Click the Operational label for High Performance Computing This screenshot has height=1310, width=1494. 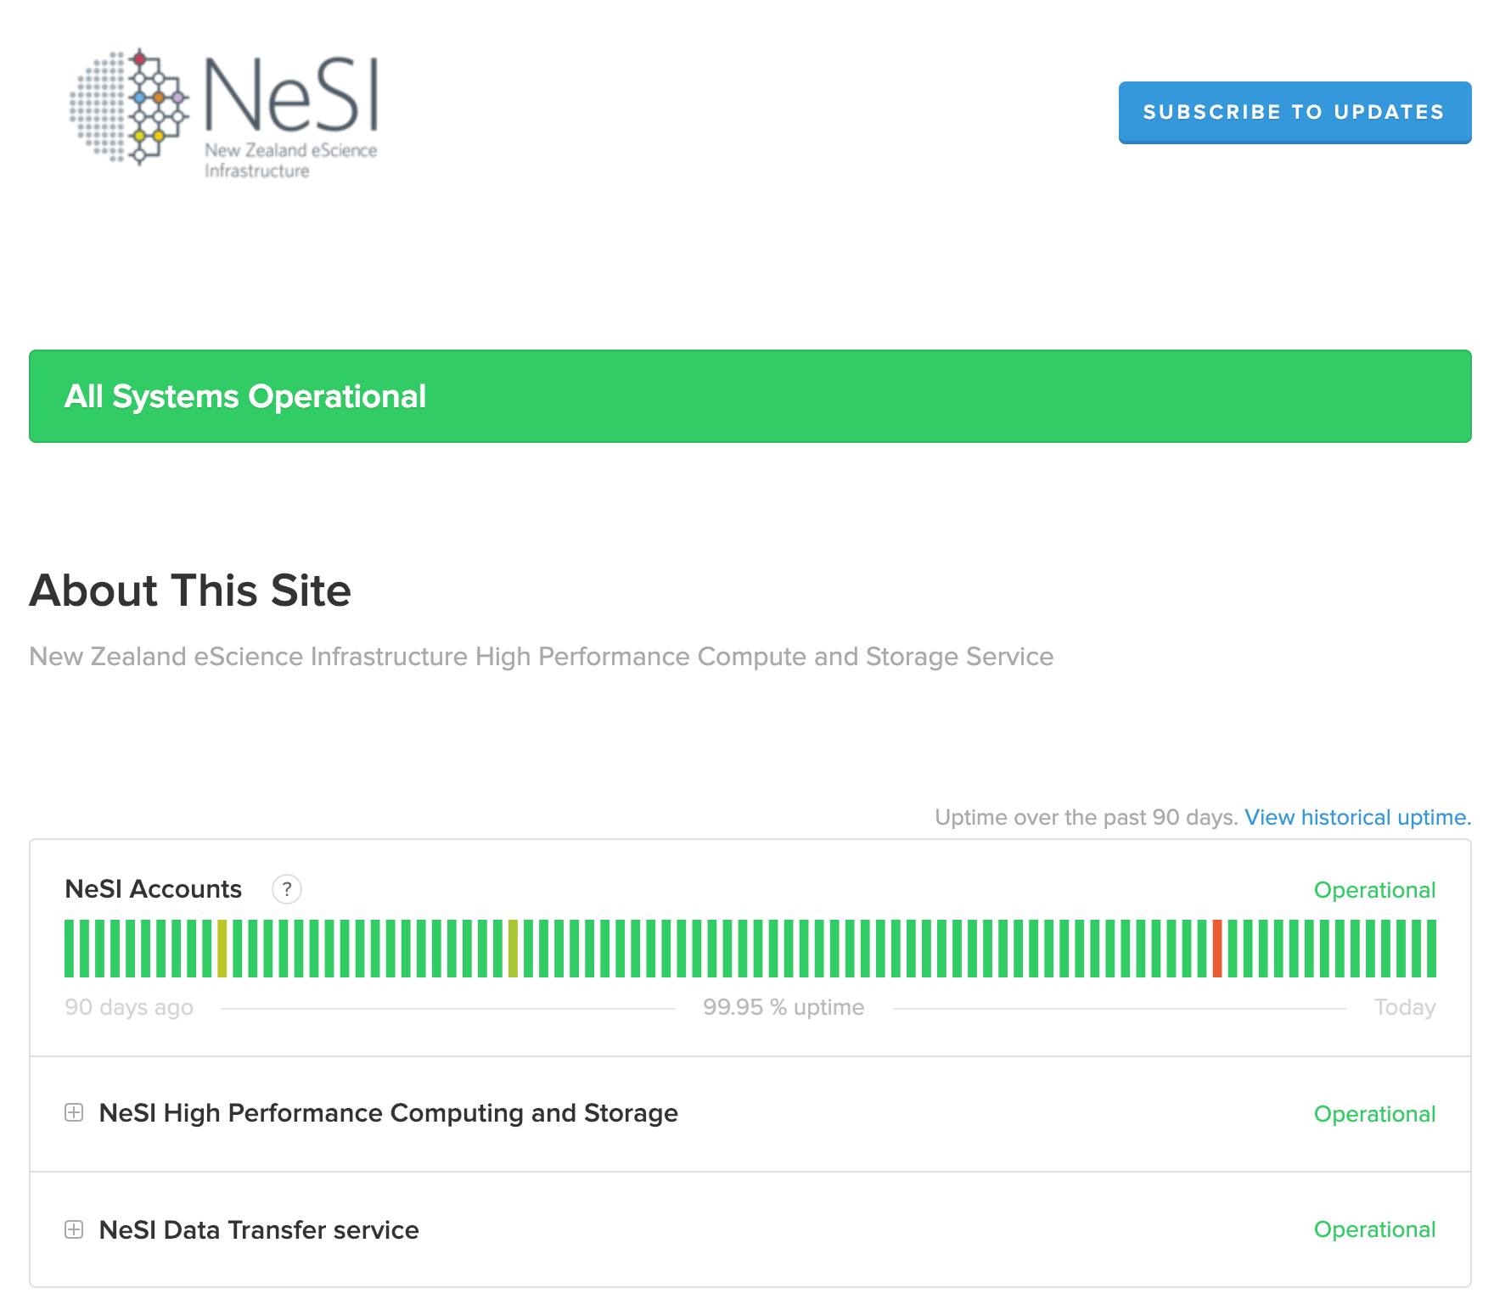1374,1113
